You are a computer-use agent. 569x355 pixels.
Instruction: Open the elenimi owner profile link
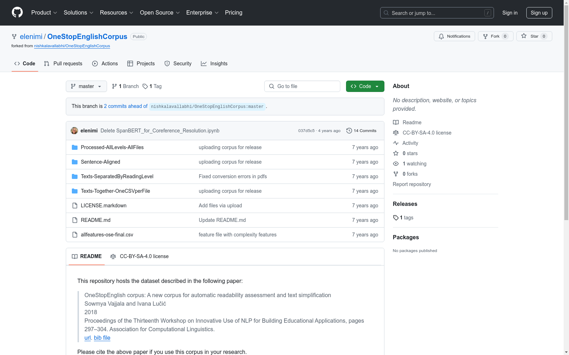point(31,37)
